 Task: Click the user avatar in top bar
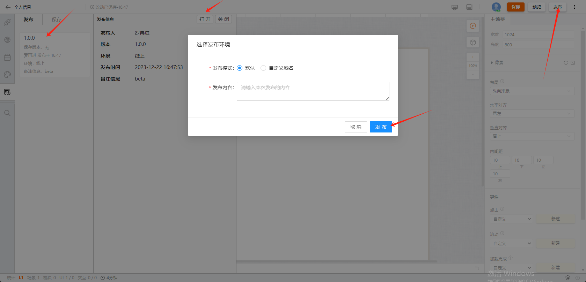tap(496, 7)
